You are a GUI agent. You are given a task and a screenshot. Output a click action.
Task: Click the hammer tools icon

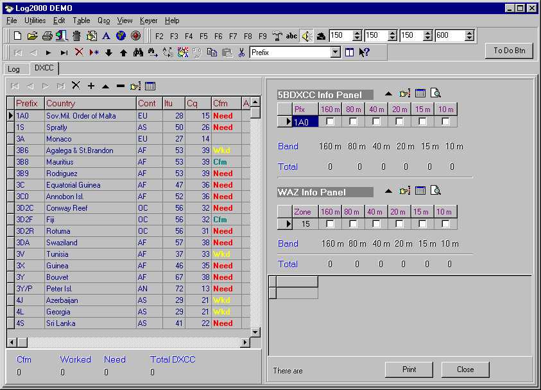click(x=277, y=36)
